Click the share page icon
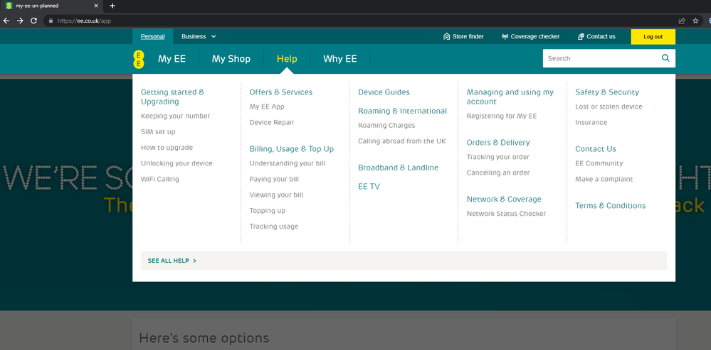This screenshot has width=711, height=350. (682, 21)
